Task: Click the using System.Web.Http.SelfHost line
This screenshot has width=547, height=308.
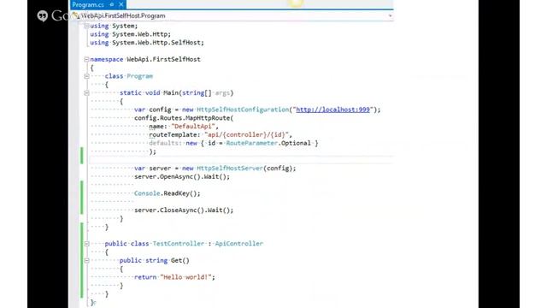Action: pyautogui.click(x=147, y=43)
